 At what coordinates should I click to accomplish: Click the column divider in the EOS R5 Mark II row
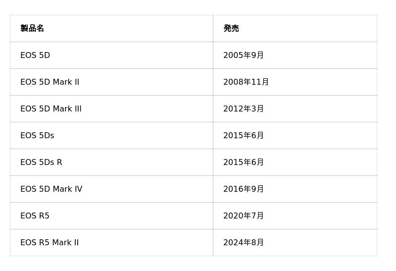point(213,243)
